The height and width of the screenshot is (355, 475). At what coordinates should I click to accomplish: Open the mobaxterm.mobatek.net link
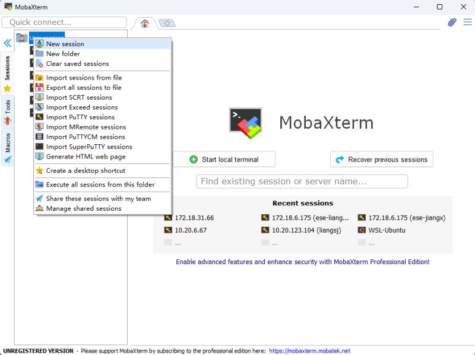(x=309, y=351)
